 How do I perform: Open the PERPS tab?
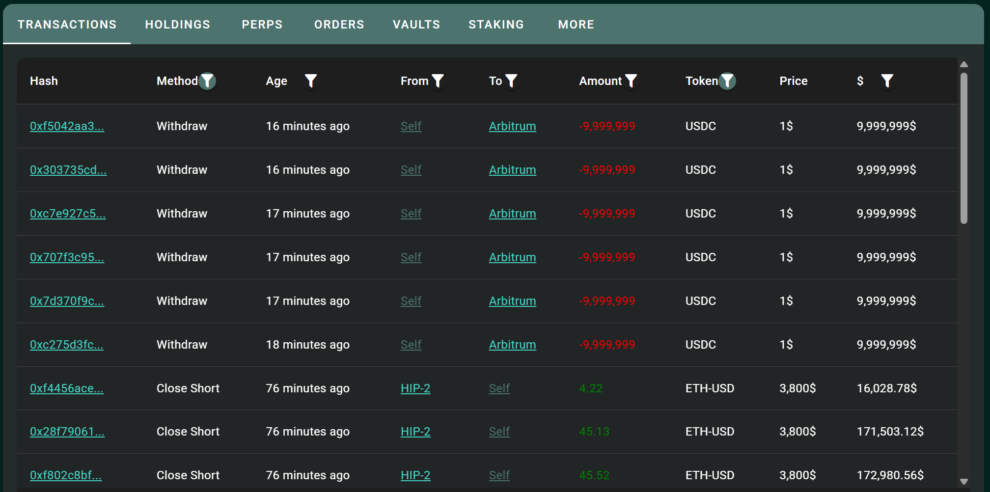(262, 24)
